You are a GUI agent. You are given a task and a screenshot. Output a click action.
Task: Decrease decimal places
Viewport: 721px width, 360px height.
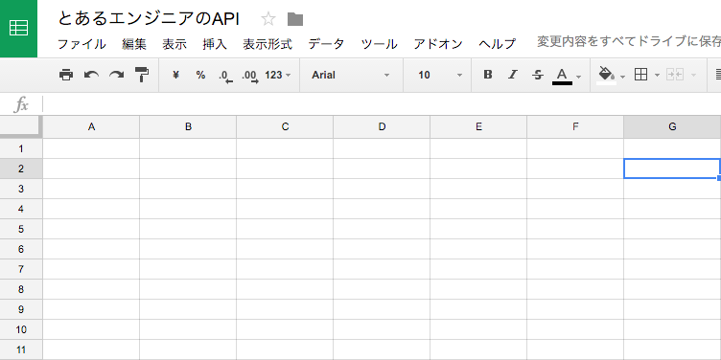[225, 76]
